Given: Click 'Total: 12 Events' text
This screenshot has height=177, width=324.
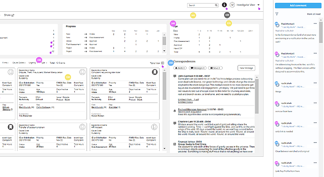Looking at the screenshot, I should coord(58,63).
